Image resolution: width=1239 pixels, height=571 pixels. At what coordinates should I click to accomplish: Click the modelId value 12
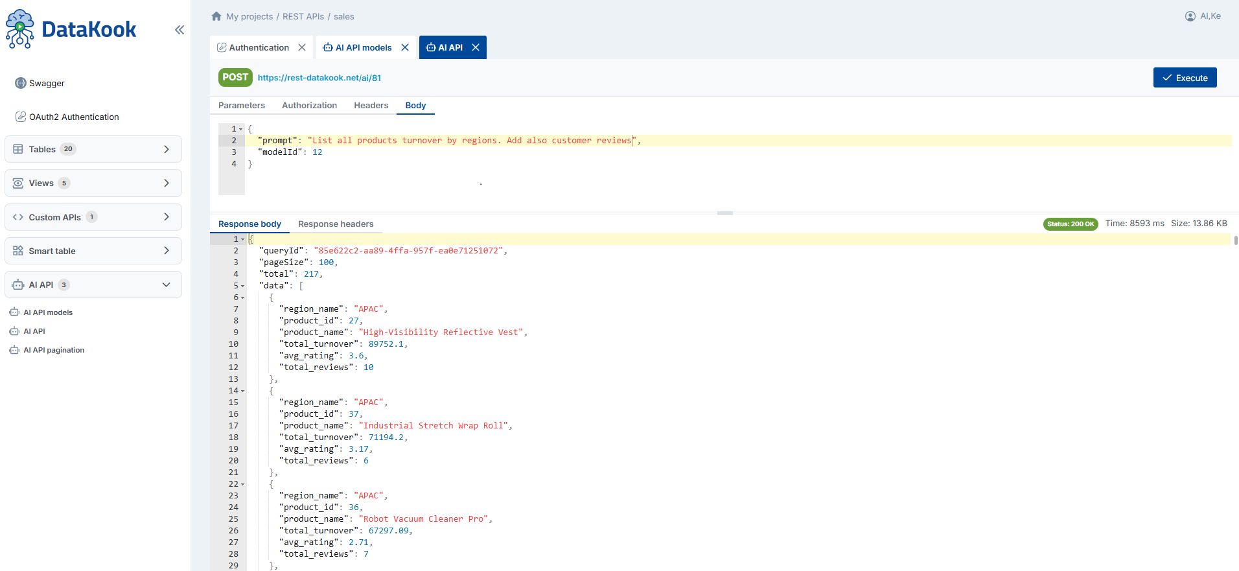pyautogui.click(x=317, y=152)
